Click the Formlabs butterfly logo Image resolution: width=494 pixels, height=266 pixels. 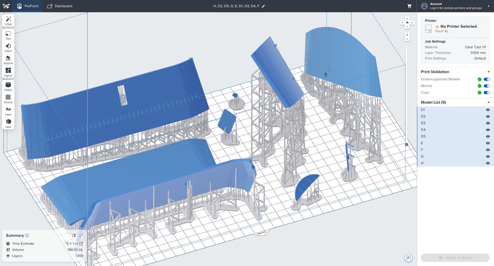pyautogui.click(x=6, y=6)
